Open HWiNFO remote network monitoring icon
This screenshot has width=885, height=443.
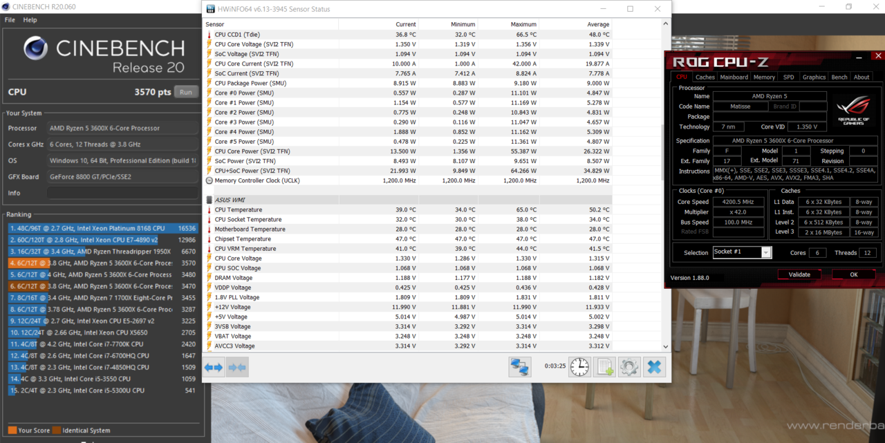(x=520, y=367)
